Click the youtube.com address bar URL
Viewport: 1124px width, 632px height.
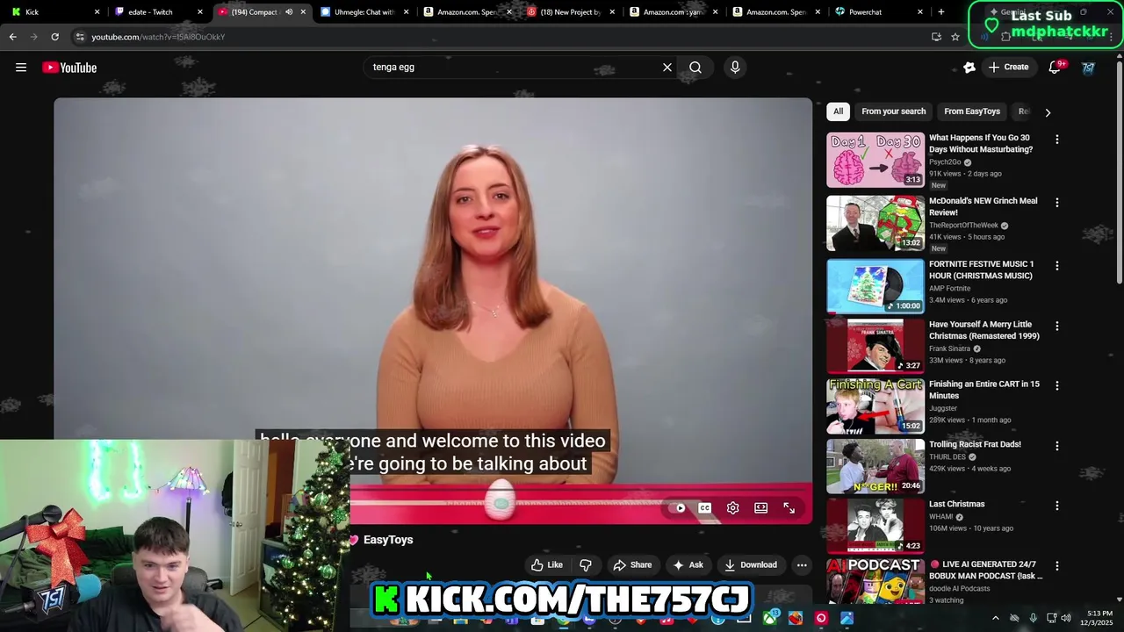tap(158, 37)
